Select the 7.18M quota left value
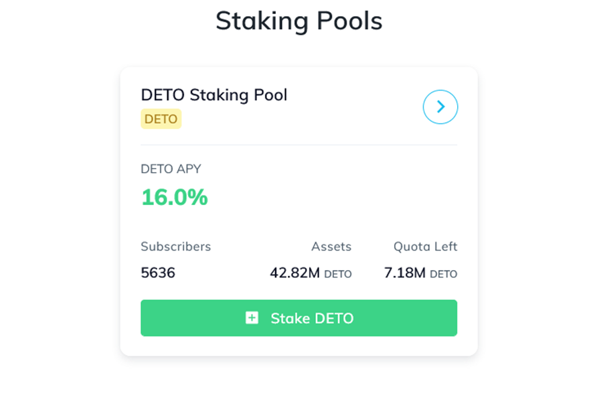Image resolution: width=589 pixels, height=396 pixels. click(404, 273)
